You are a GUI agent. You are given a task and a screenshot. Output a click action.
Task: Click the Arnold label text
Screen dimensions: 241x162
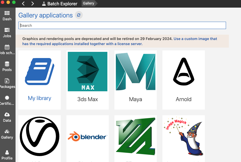pos(184,99)
